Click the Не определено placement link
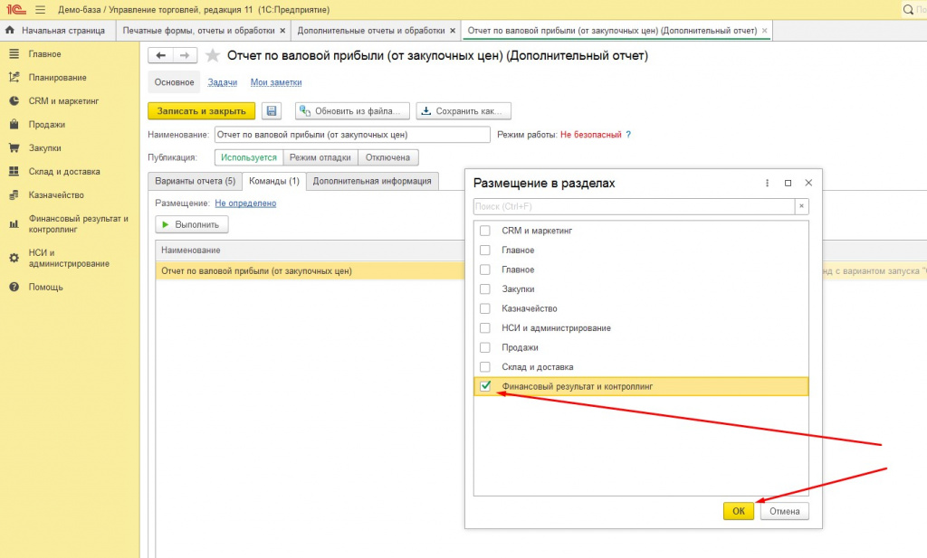 click(245, 203)
